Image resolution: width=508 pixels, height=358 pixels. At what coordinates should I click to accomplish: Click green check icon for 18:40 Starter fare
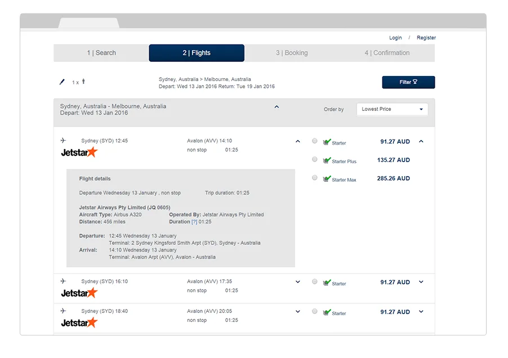click(327, 312)
